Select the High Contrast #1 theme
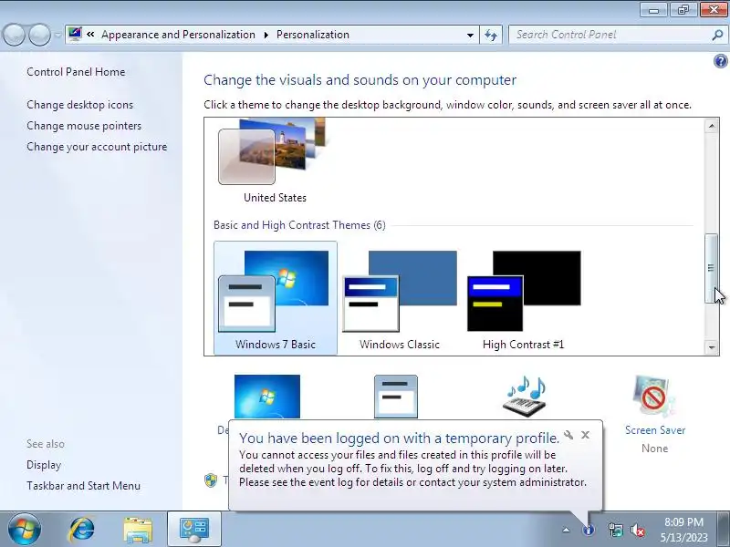The height and width of the screenshot is (547, 730). click(x=524, y=298)
